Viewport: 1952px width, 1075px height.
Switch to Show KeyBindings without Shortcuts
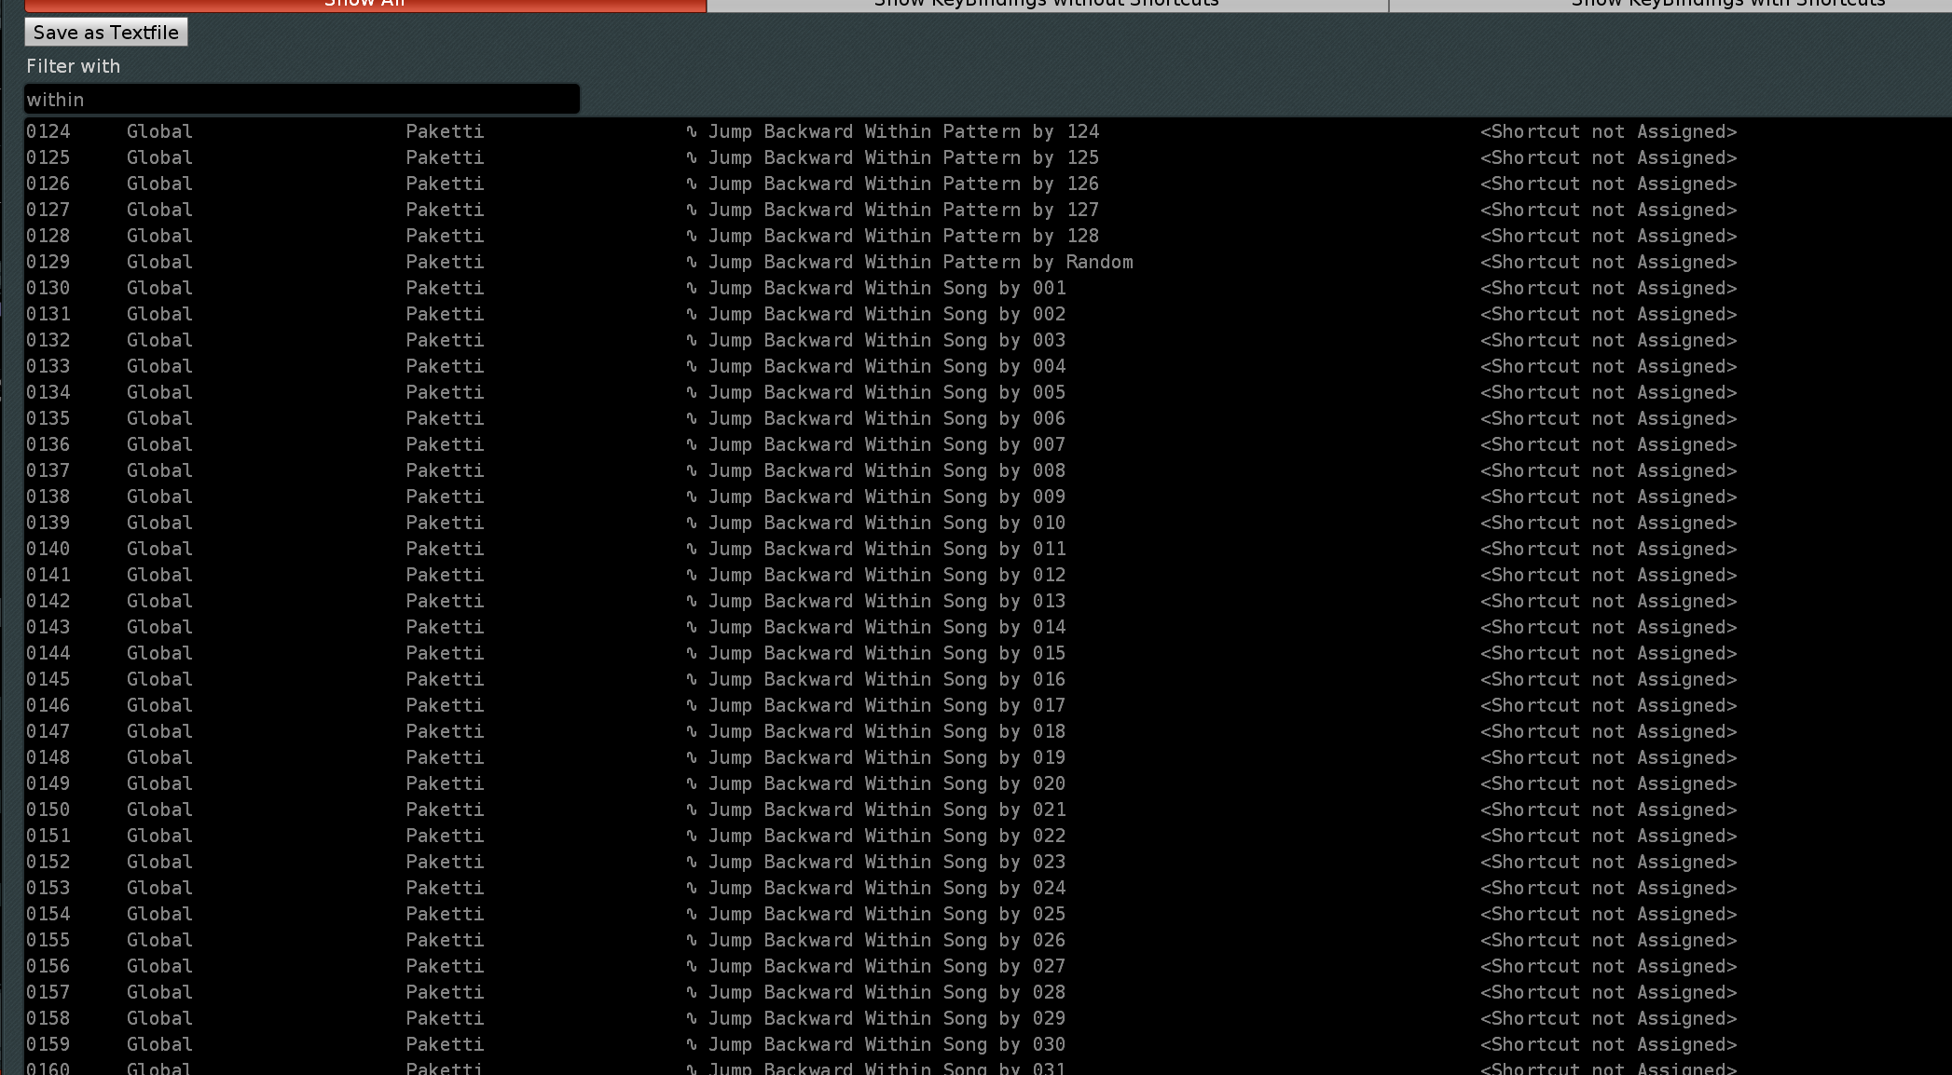pyautogui.click(x=1047, y=5)
